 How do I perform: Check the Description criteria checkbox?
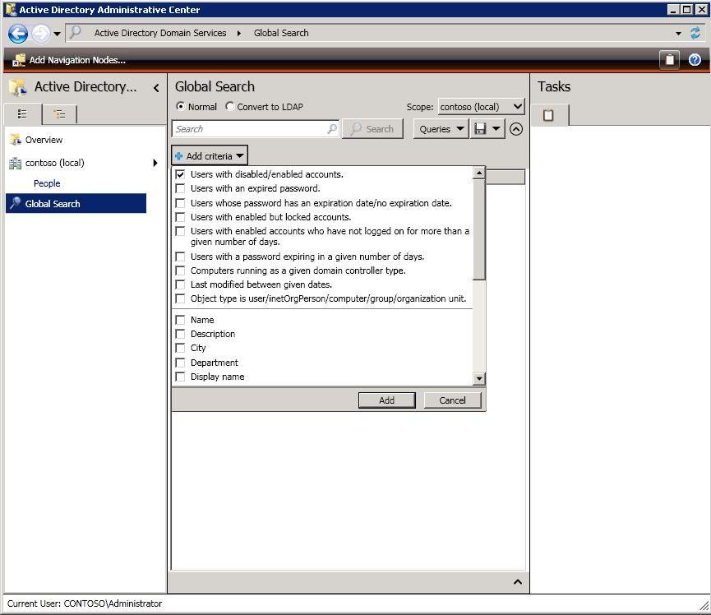point(181,334)
